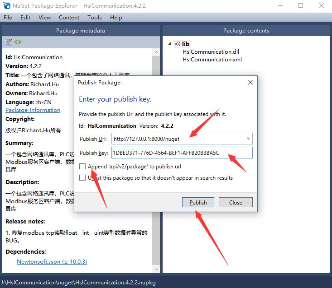Click metadata scrollbar down arrow
This screenshot has height=288, width=332.
(x=156, y=269)
